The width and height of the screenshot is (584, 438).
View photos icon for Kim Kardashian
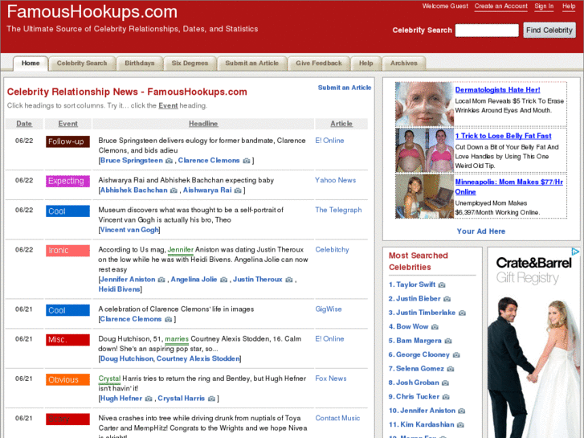(460, 425)
